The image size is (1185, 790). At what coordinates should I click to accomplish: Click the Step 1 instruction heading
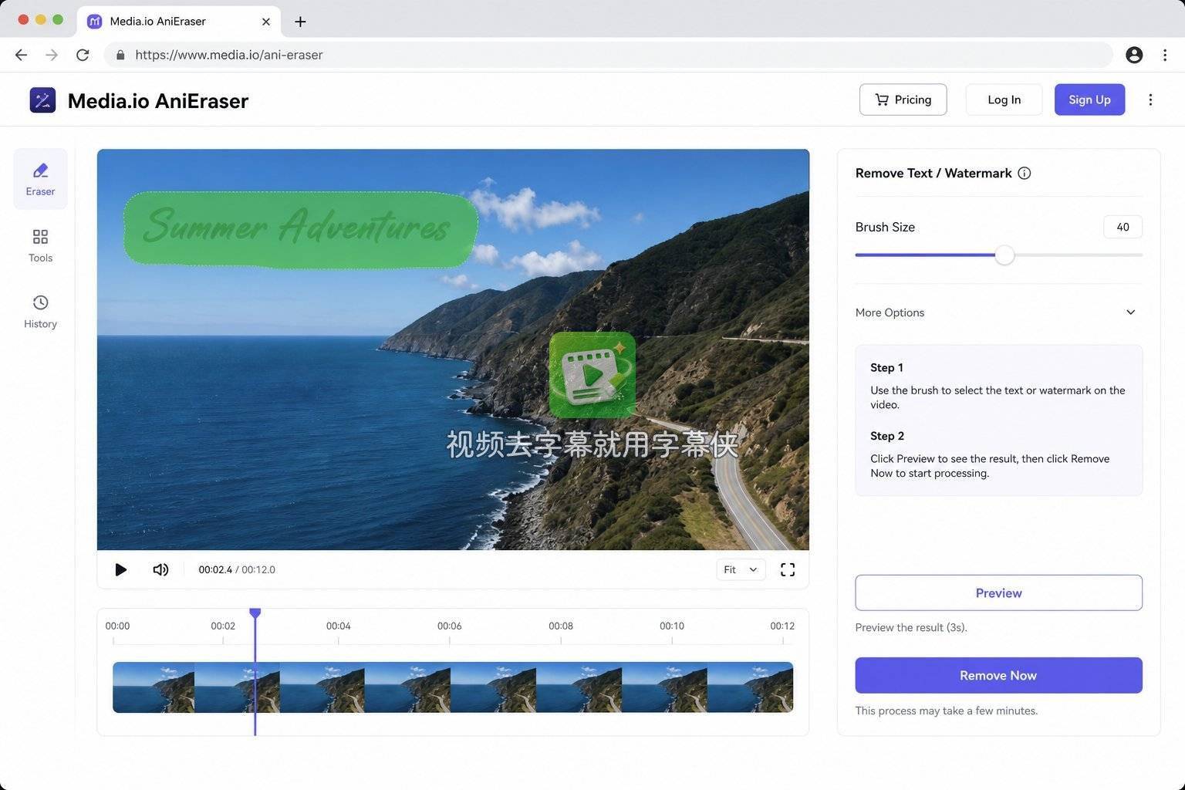[x=886, y=367]
